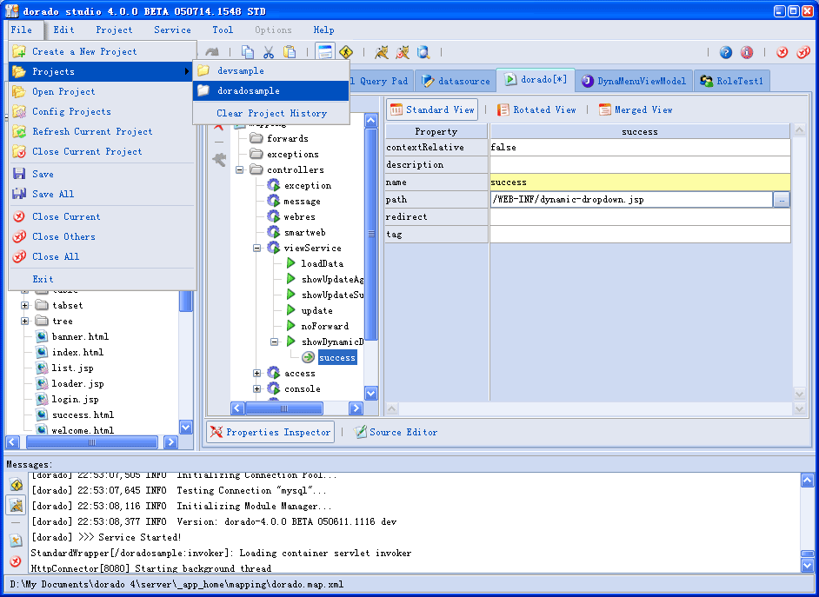Viewport: 819px width, 597px height.
Task: Click the red info icon in toolbar
Action: point(746,52)
